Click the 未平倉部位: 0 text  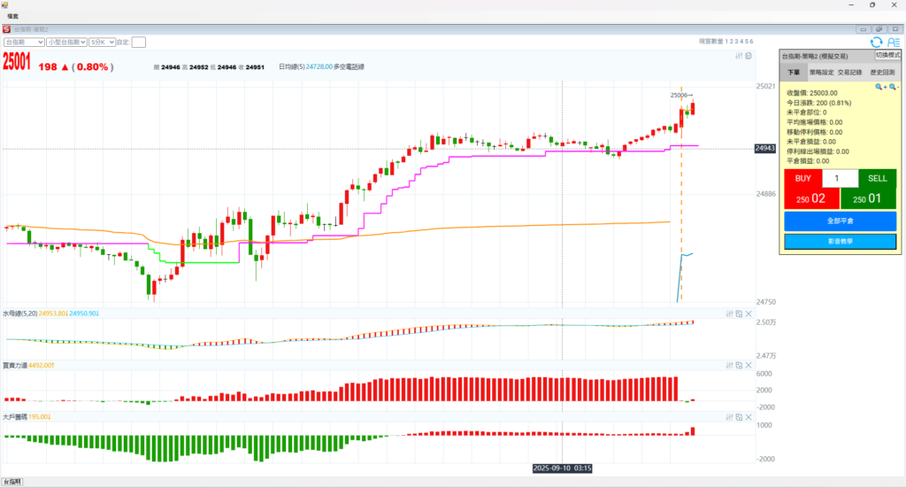coord(807,112)
